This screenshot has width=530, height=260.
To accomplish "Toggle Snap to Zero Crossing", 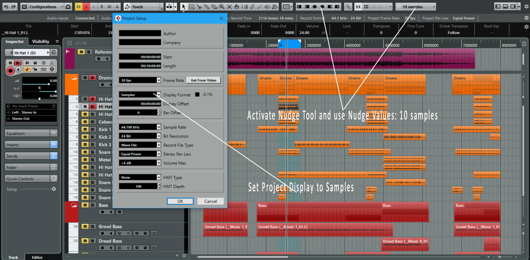I will [348, 7].
